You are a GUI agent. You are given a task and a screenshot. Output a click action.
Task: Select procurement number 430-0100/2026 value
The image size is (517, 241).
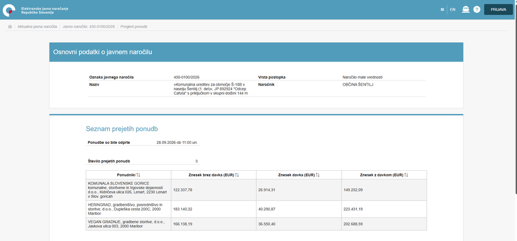tap(186, 77)
